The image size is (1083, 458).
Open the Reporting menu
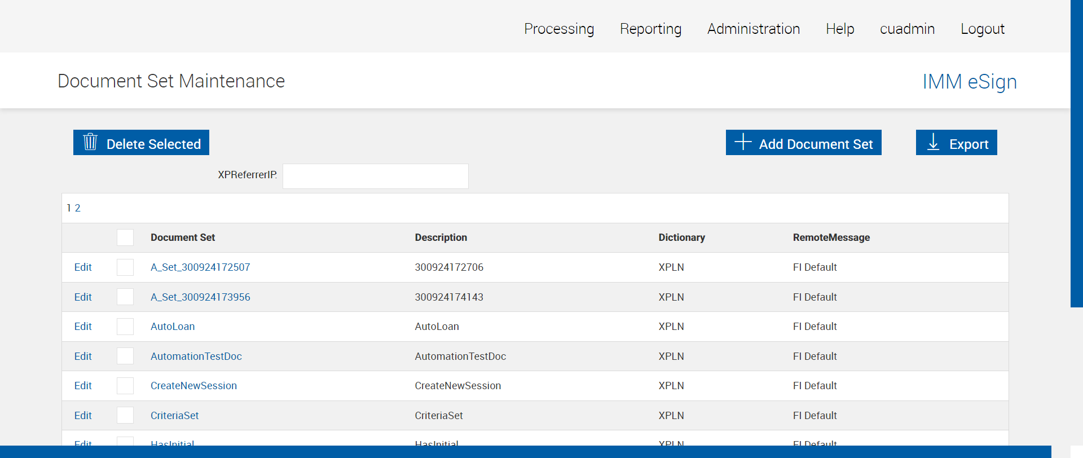click(650, 29)
